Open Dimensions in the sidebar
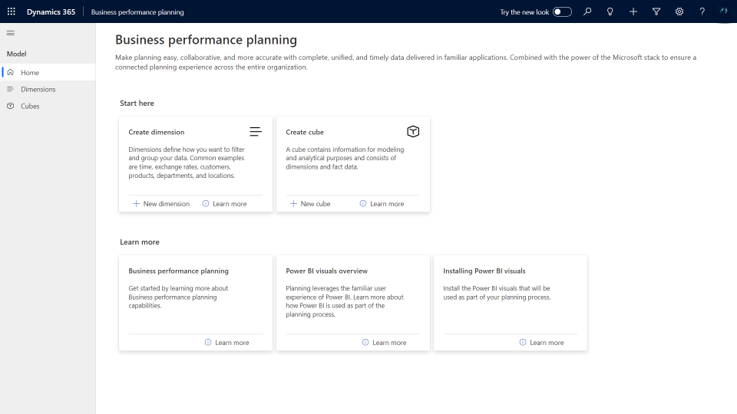This screenshot has width=737, height=414. pos(48,89)
